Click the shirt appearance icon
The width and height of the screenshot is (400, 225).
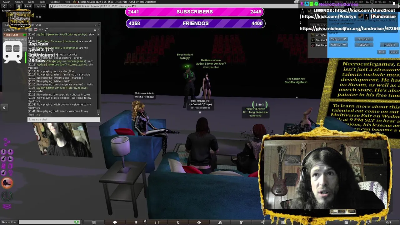point(241,222)
